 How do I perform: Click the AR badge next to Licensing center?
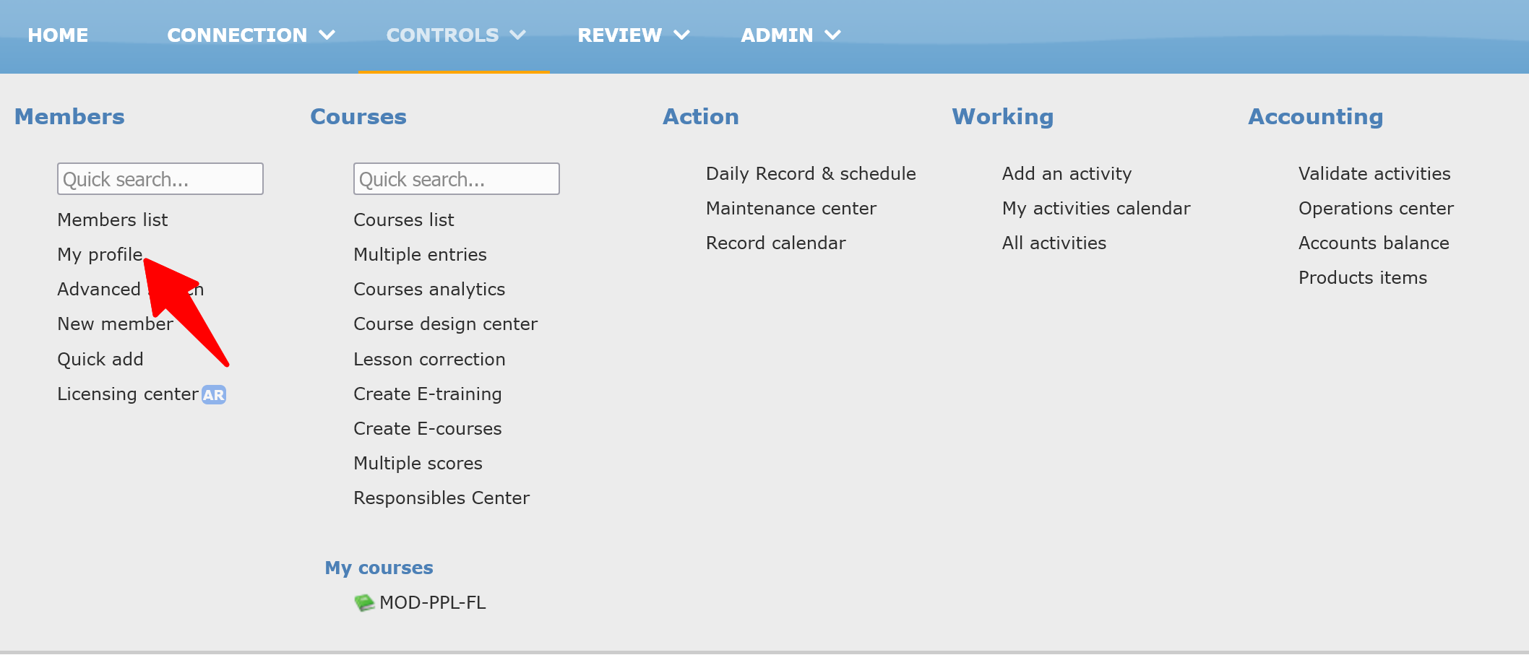pos(214,395)
